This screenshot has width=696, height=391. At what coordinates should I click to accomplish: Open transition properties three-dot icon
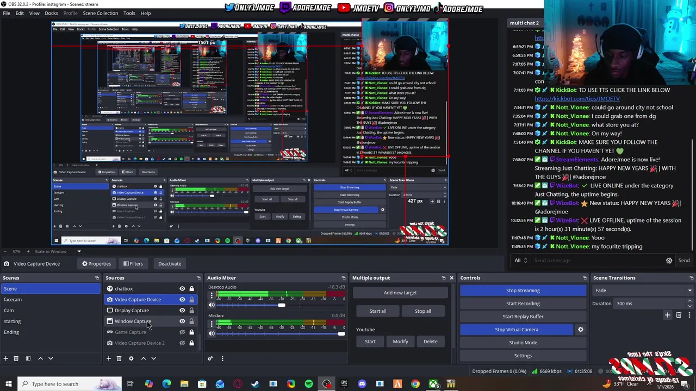(x=689, y=315)
